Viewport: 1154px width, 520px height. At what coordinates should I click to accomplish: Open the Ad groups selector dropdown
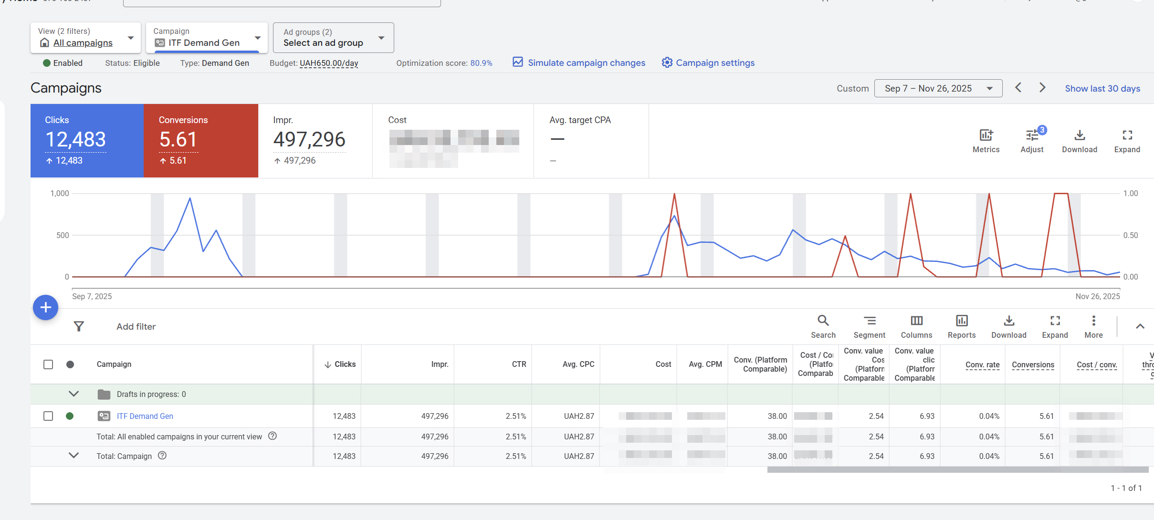click(333, 38)
